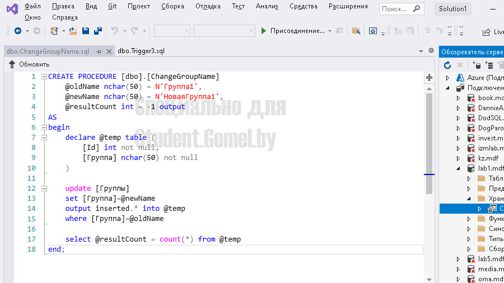Click Connect to Database icon

pos(477,65)
